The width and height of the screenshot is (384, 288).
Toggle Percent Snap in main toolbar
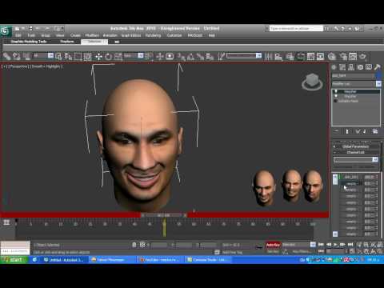[x=200, y=56]
